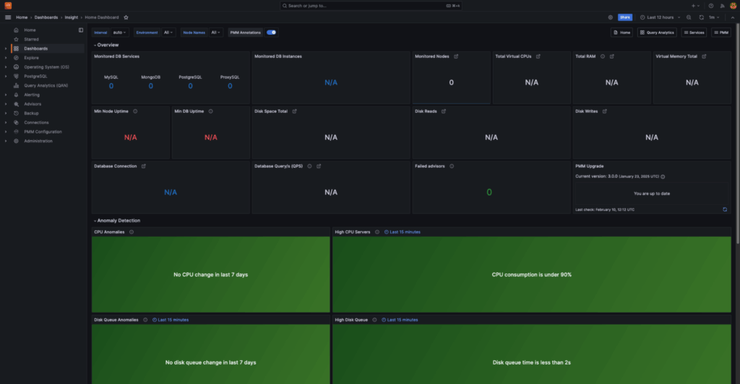Open the plus new-item dropdown
Viewport: 740px width, 384px height.
pos(696,6)
